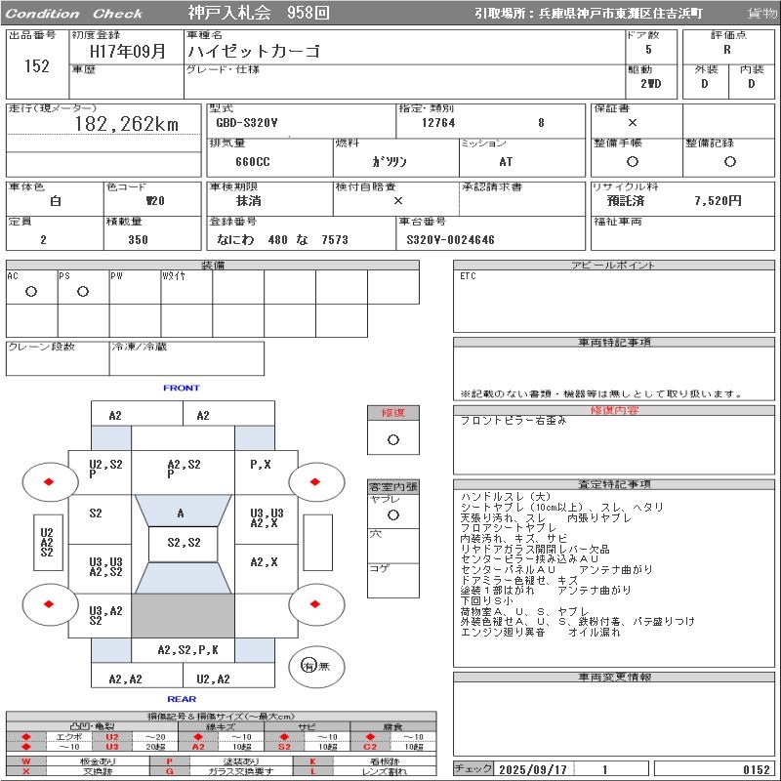Click the red U2 legend swatch

(x=112, y=737)
